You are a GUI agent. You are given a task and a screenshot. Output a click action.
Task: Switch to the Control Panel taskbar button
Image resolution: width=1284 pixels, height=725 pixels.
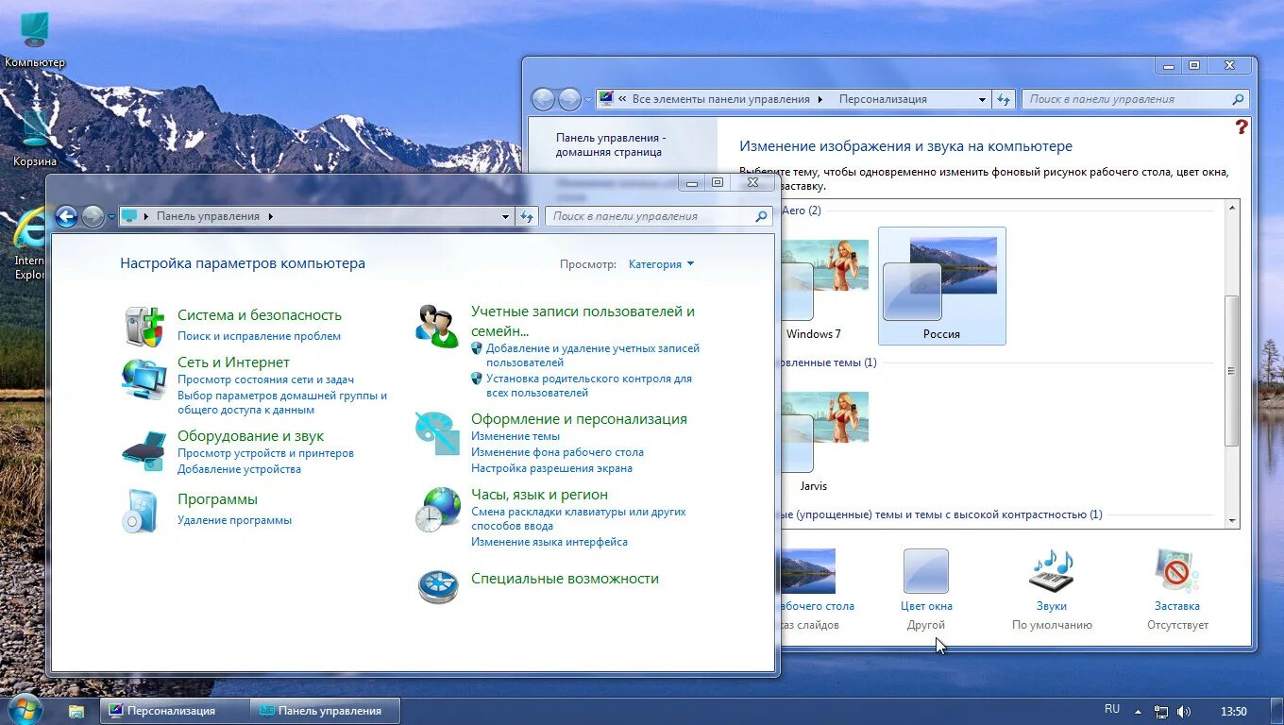tap(325, 711)
